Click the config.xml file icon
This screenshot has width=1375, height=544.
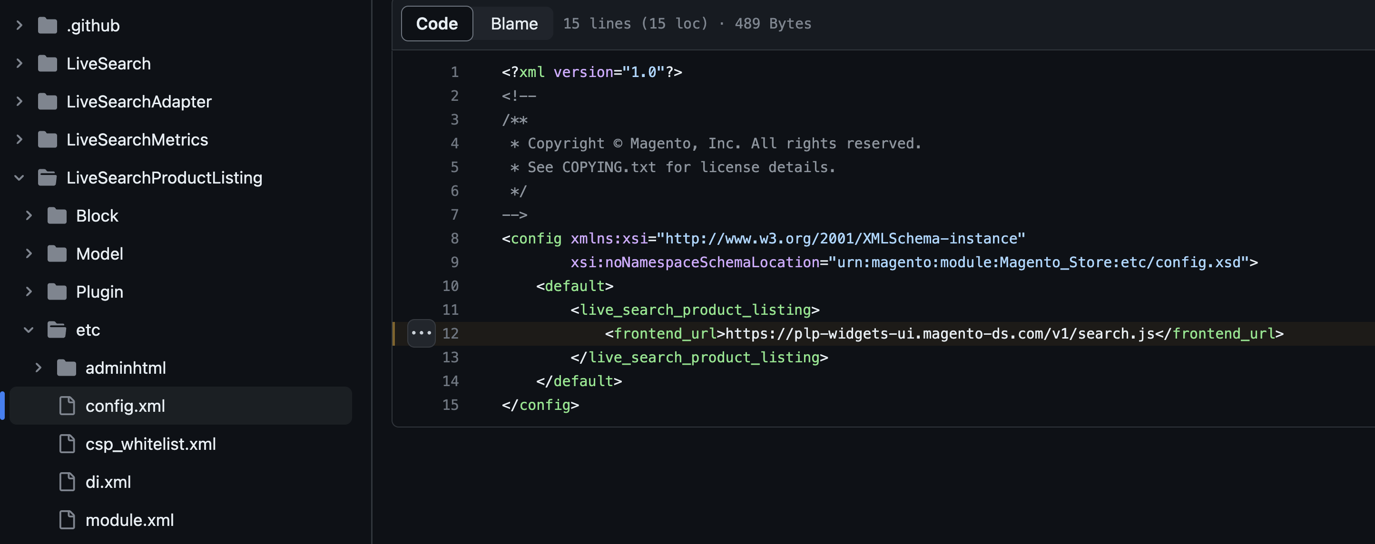pyautogui.click(x=67, y=406)
